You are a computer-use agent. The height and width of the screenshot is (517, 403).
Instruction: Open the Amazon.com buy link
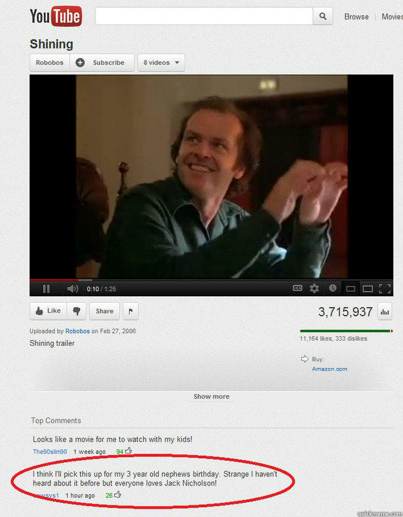click(x=329, y=369)
